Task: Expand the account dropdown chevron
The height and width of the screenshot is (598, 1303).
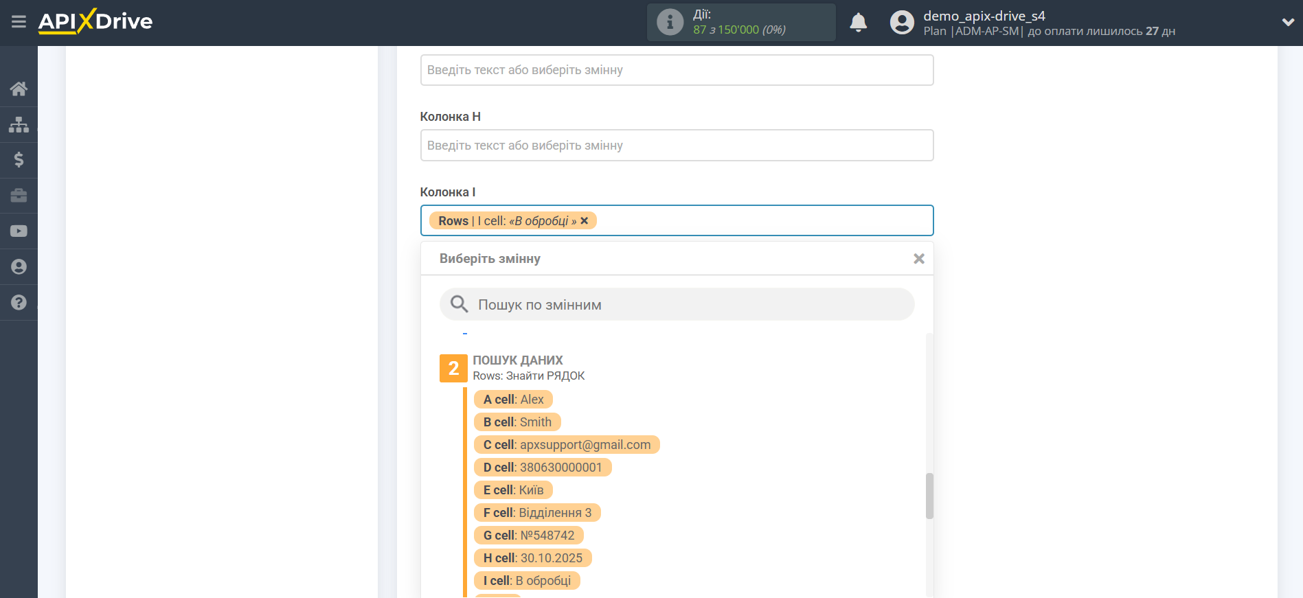Action: tap(1288, 22)
